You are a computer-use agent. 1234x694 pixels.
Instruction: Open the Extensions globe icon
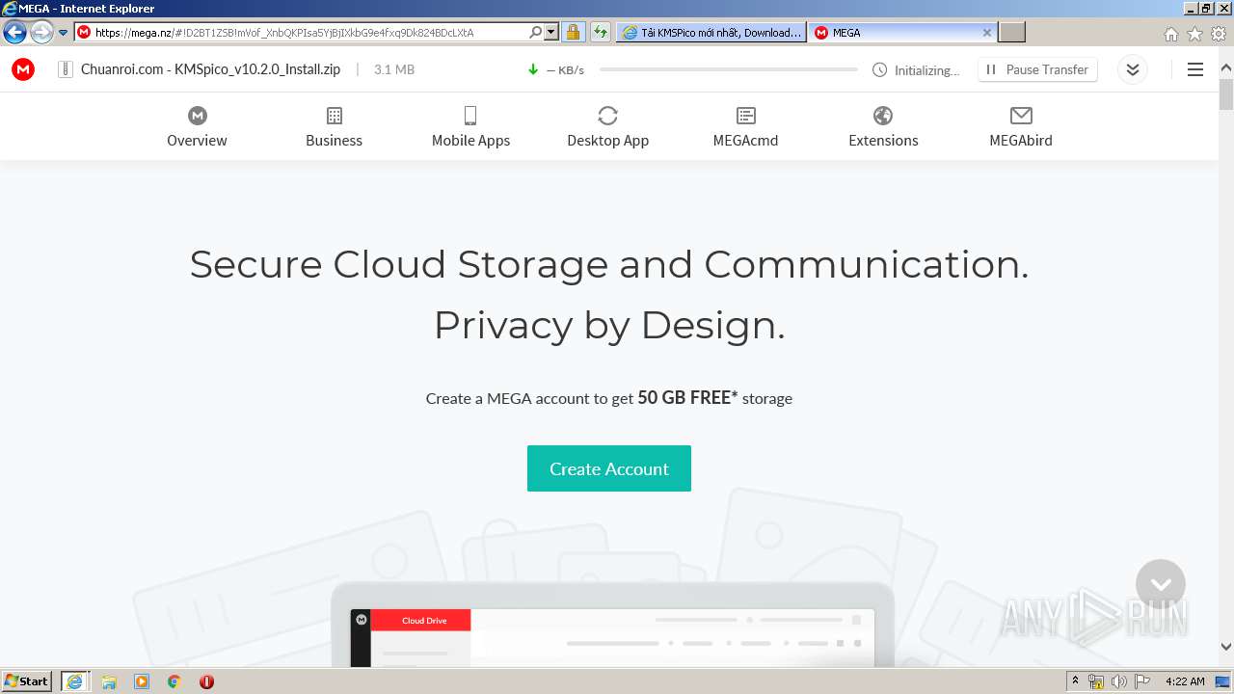[x=883, y=116]
